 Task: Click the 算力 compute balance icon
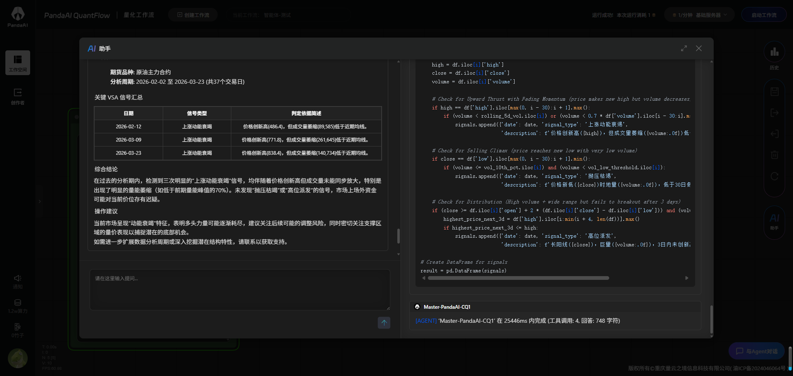coord(18,306)
